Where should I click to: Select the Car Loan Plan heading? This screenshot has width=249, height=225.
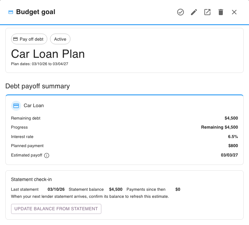point(48,54)
